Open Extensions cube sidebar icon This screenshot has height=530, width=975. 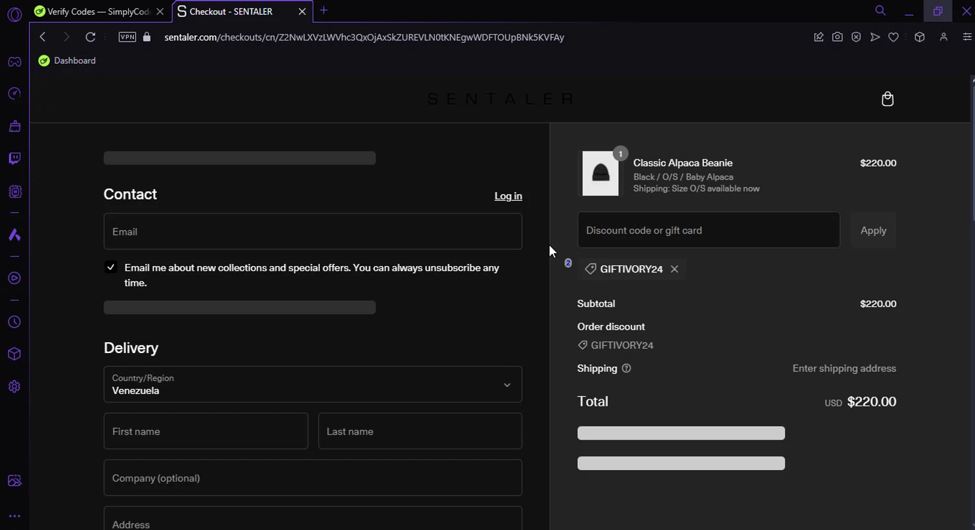pyautogui.click(x=14, y=354)
